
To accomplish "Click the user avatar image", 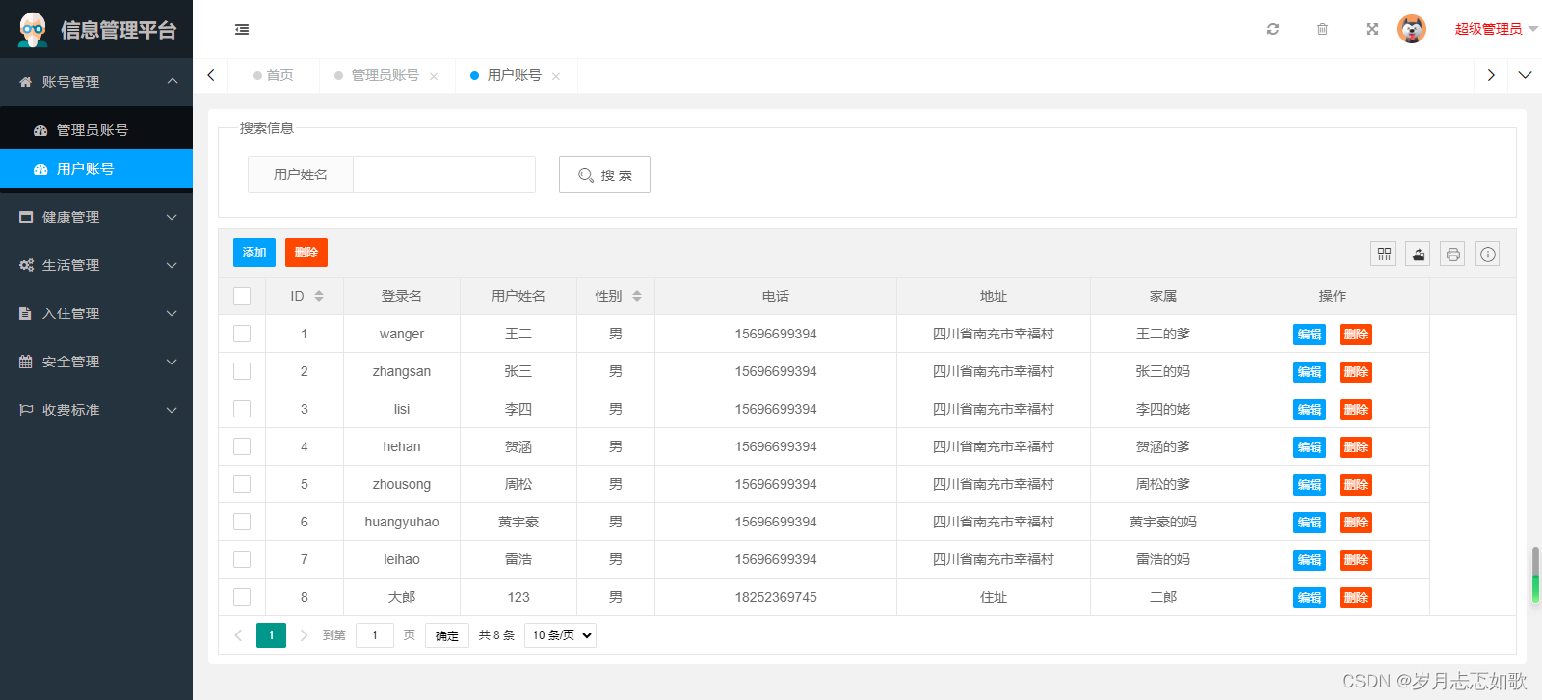I will [x=1412, y=29].
